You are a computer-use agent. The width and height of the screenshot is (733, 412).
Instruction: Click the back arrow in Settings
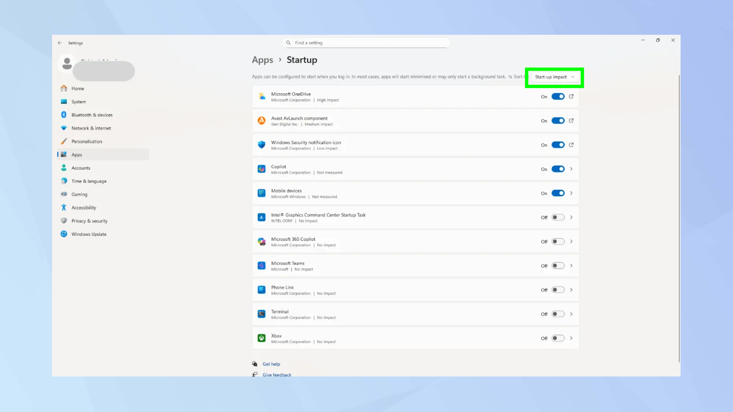tap(60, 42)
